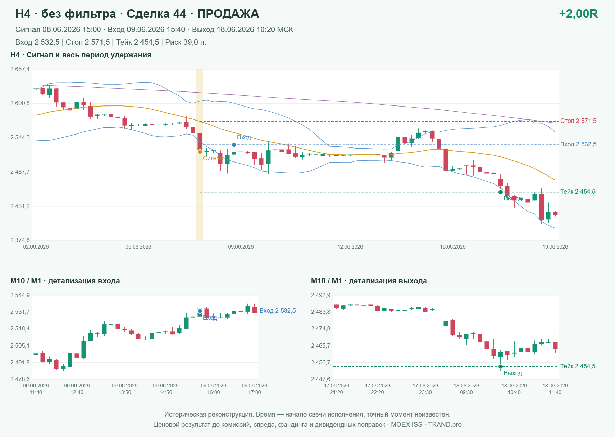
Task: Click the '+2,00R' result value
Action: 578,14
